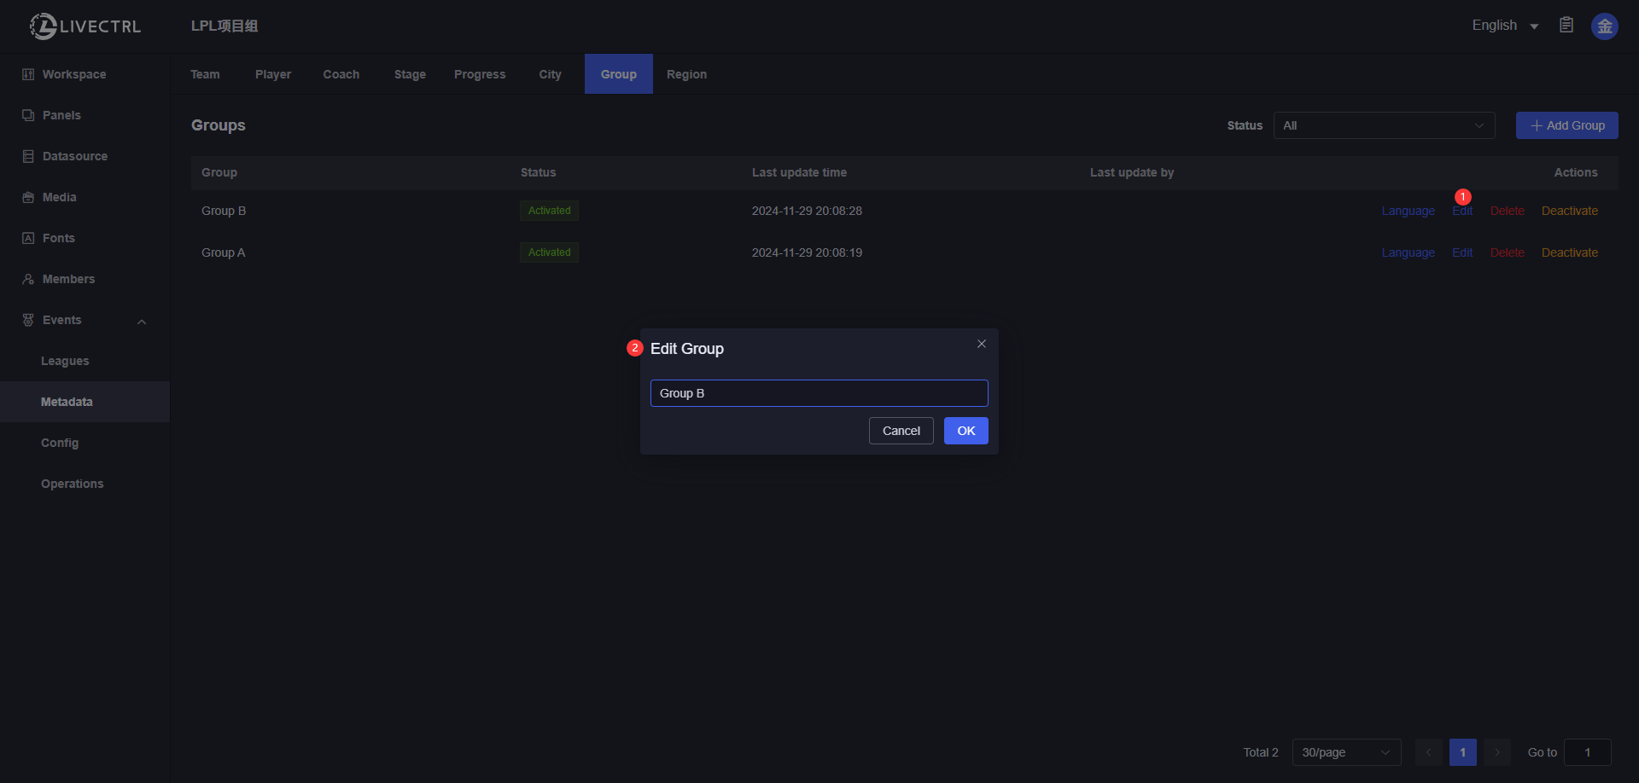Open the English language dropdown
The image size is (1639, 783).
click(1504, 26)
